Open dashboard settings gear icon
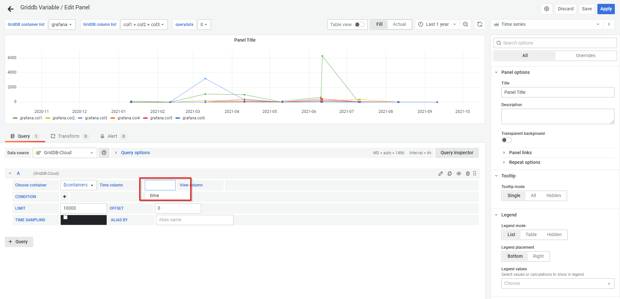Image resolution: width=620 pixels, height=299 pixels. (546, 9)
